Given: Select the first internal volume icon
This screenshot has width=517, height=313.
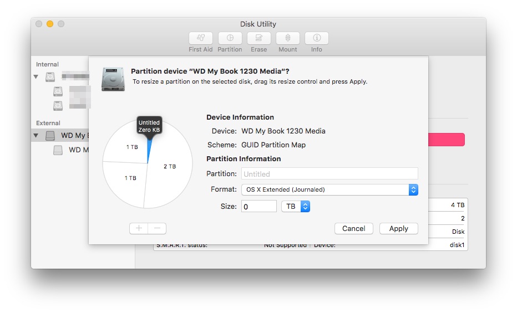Looking at the screenshot, I should pos(58,91).
